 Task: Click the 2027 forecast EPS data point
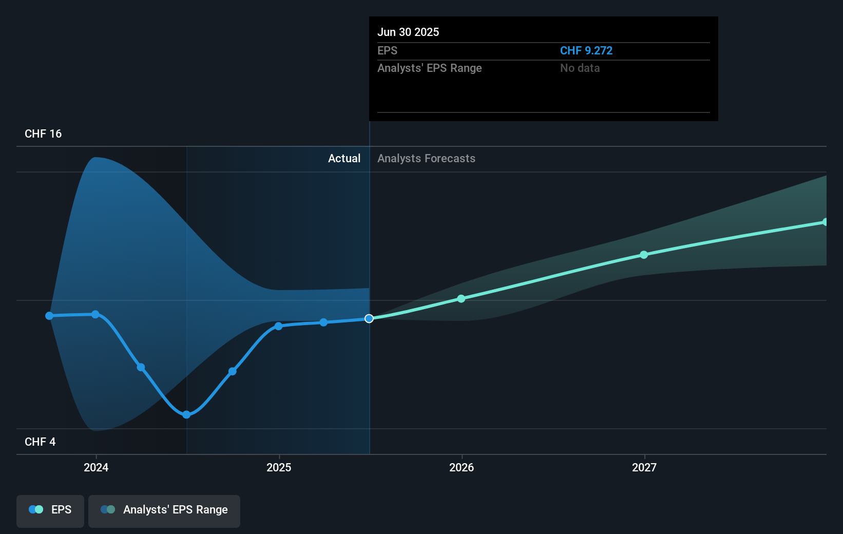644,255
